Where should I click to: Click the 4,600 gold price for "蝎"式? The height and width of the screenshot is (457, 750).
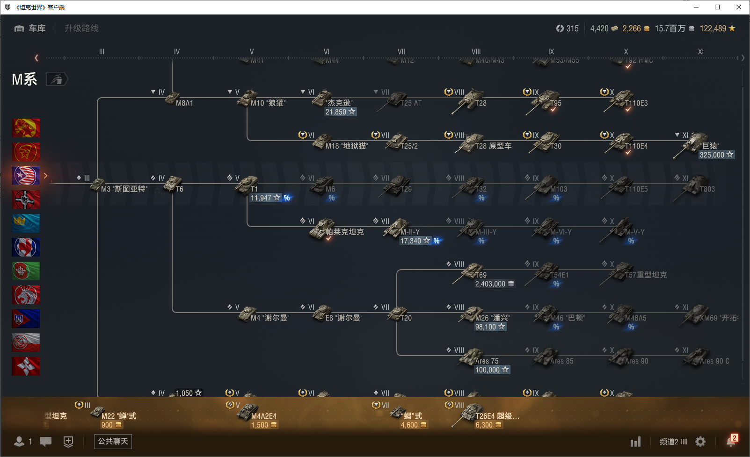414,425
